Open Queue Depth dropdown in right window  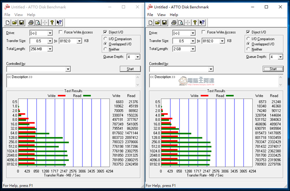(x=280, y=57)
